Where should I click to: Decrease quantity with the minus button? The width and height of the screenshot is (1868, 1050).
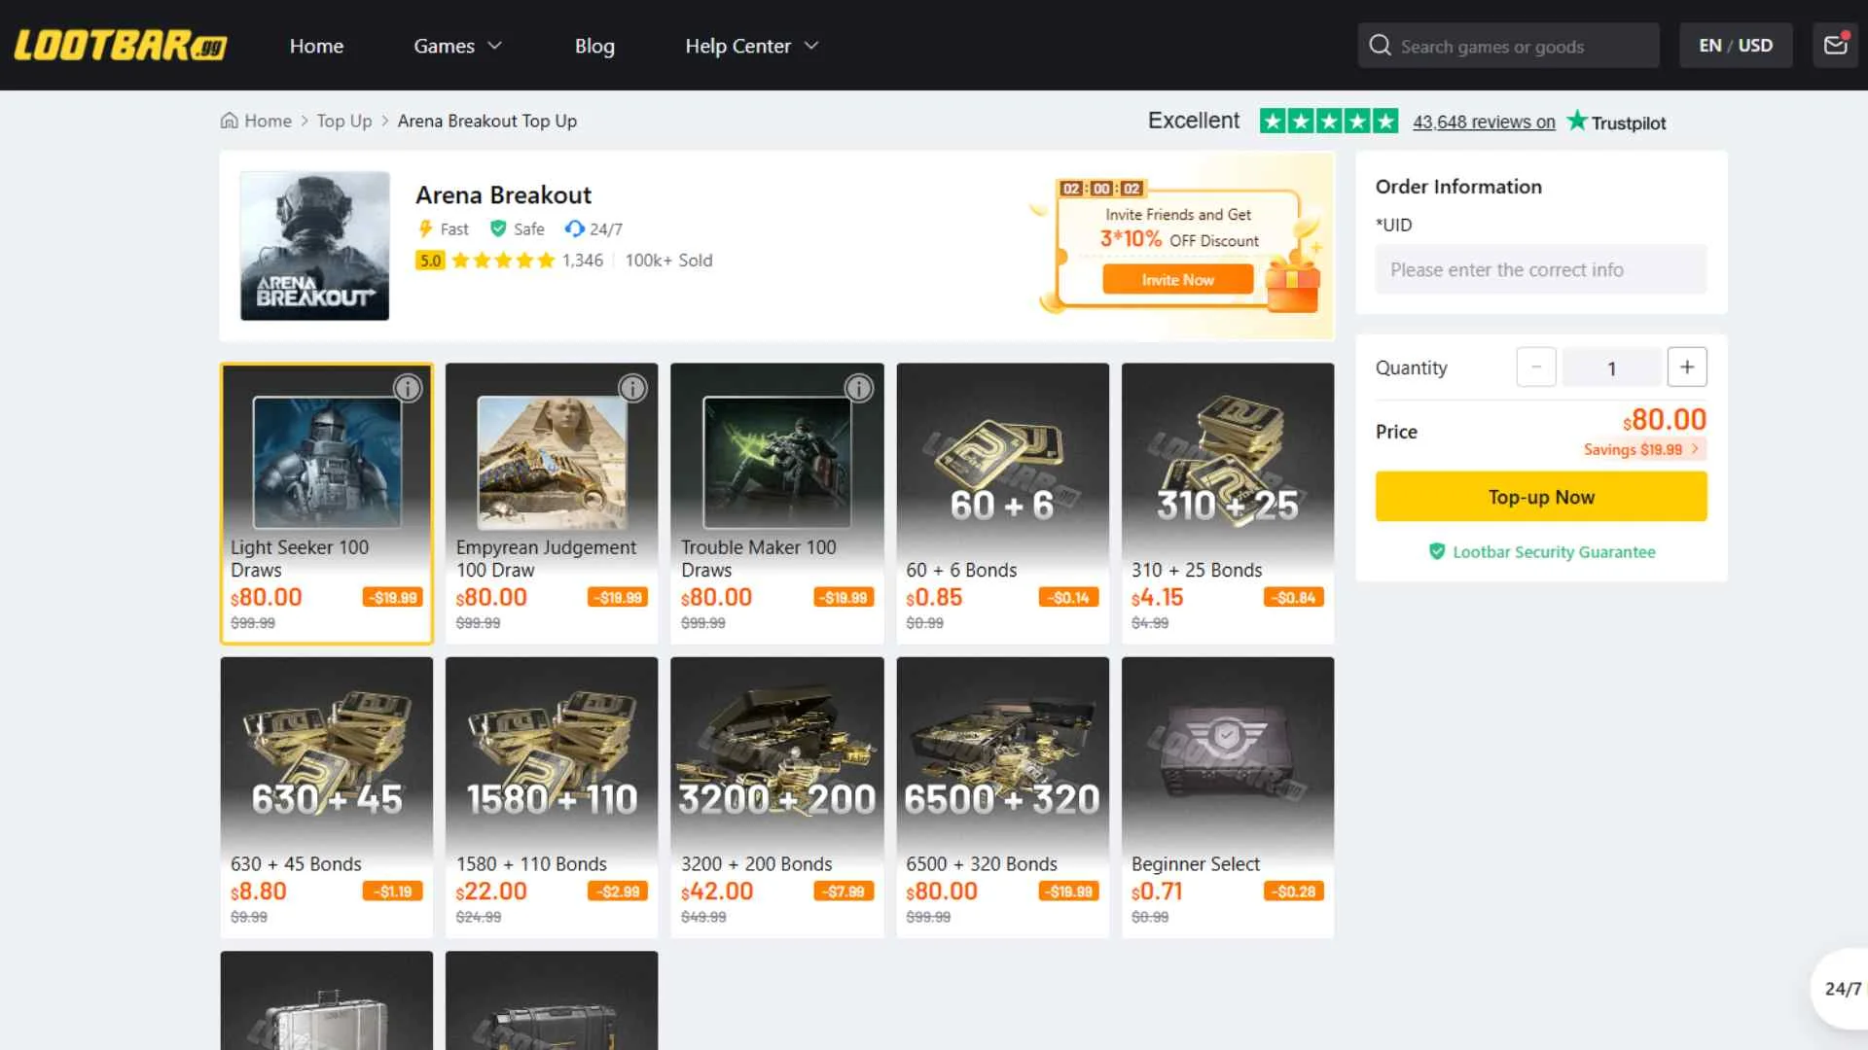[x=1536, y=367]
